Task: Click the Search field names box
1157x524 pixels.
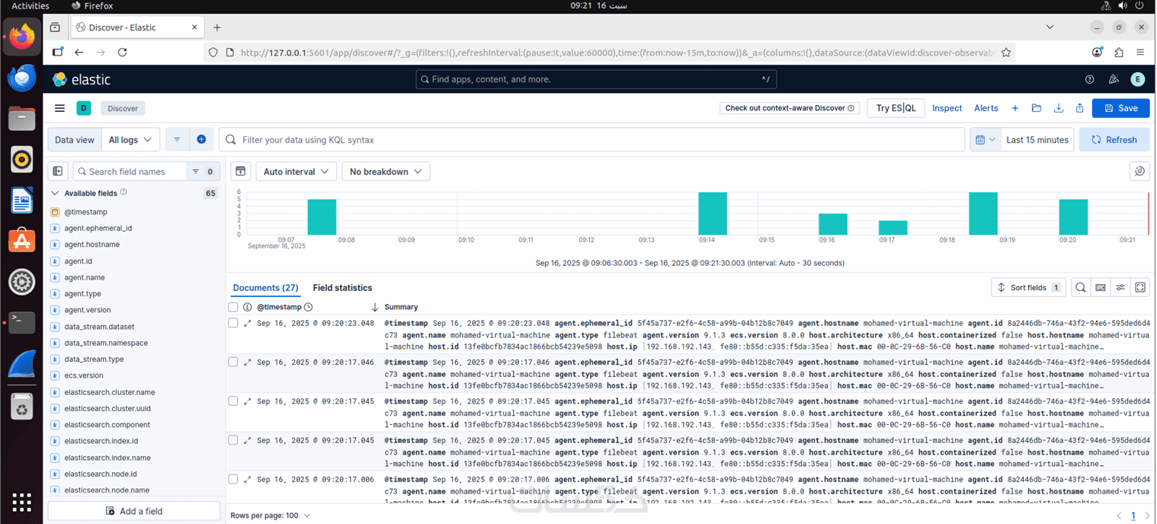Action: 130,171
